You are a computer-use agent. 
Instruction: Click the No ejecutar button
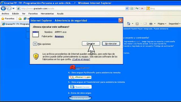(x=111, y=44)
